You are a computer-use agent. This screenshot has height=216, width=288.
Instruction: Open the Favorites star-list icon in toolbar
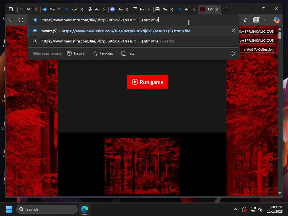click(x=246, y=20)
